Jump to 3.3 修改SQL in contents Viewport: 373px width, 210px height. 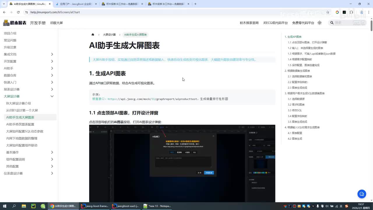coord(295,110)
